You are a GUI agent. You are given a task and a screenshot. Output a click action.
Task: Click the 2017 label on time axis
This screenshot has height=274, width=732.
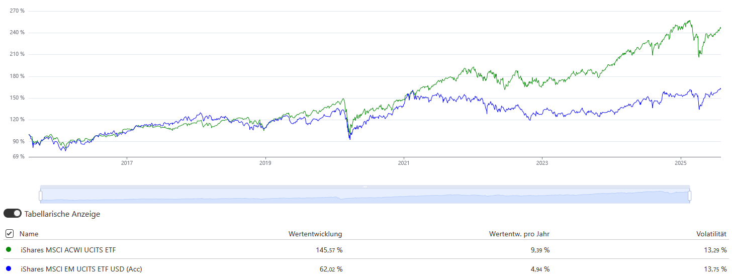127,163
